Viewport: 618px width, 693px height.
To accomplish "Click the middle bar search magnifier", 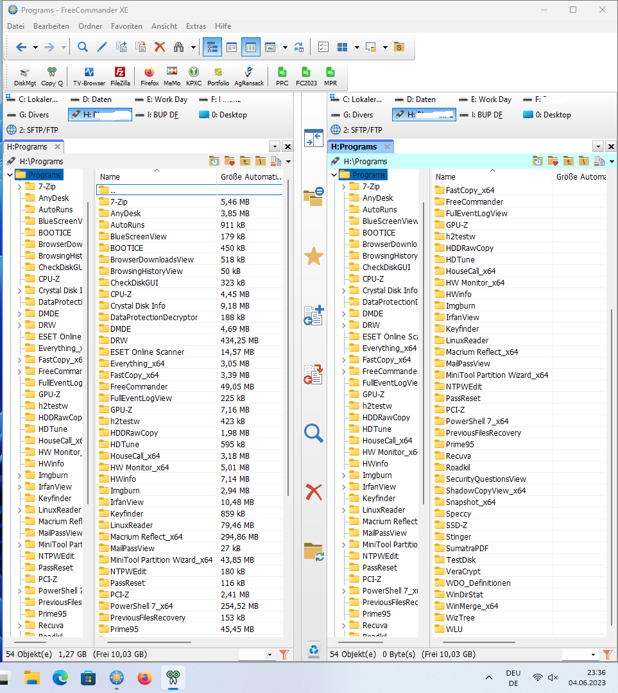I will [x=313, y=432].
